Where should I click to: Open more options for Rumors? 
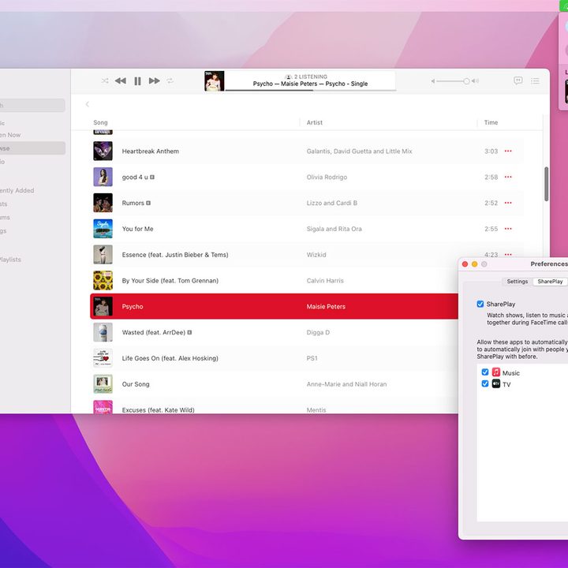pyautogui.click(x=508, y=203)
